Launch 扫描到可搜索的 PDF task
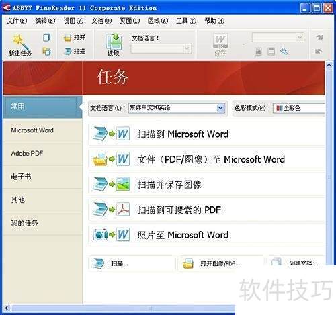Screen dimensions: 336x315 tap(206, 210)
